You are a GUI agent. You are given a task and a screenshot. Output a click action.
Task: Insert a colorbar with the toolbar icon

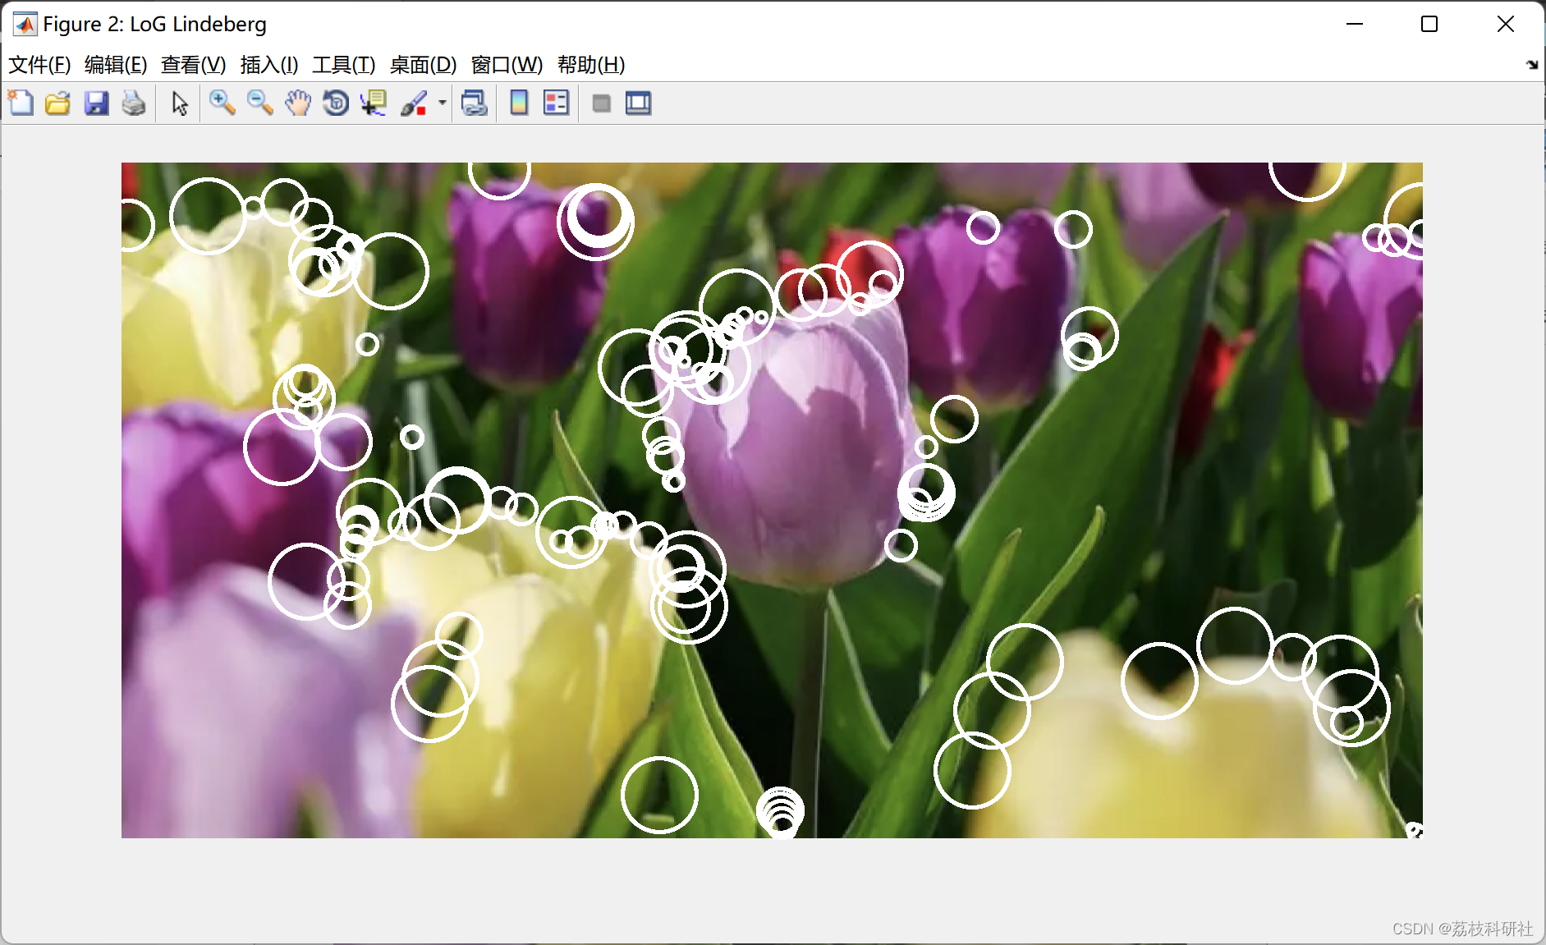[x=519, y=103]
